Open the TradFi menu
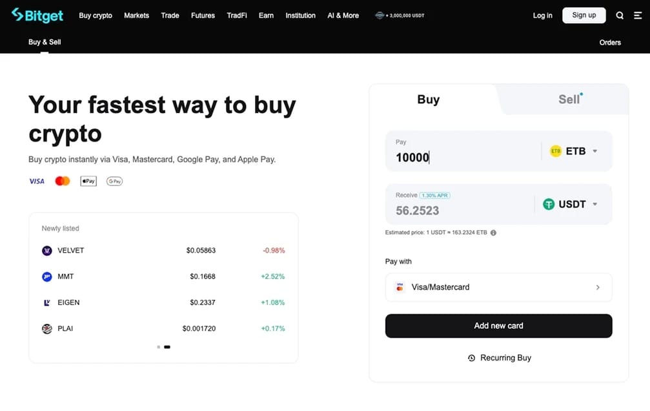The height and width of the screenshot is (411, 650). click(237, 16)
